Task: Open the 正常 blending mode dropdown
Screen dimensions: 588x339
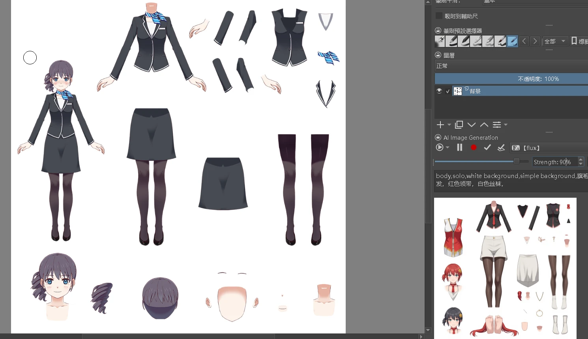Action: click(511, 66)
